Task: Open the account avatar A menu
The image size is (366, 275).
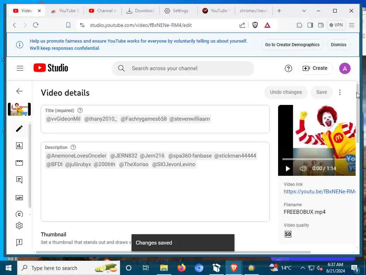Action: [x=345, y=68]
